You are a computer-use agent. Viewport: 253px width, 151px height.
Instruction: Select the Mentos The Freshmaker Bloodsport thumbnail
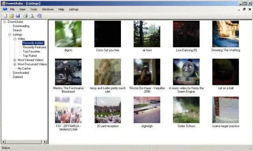(x=68, y=72)
